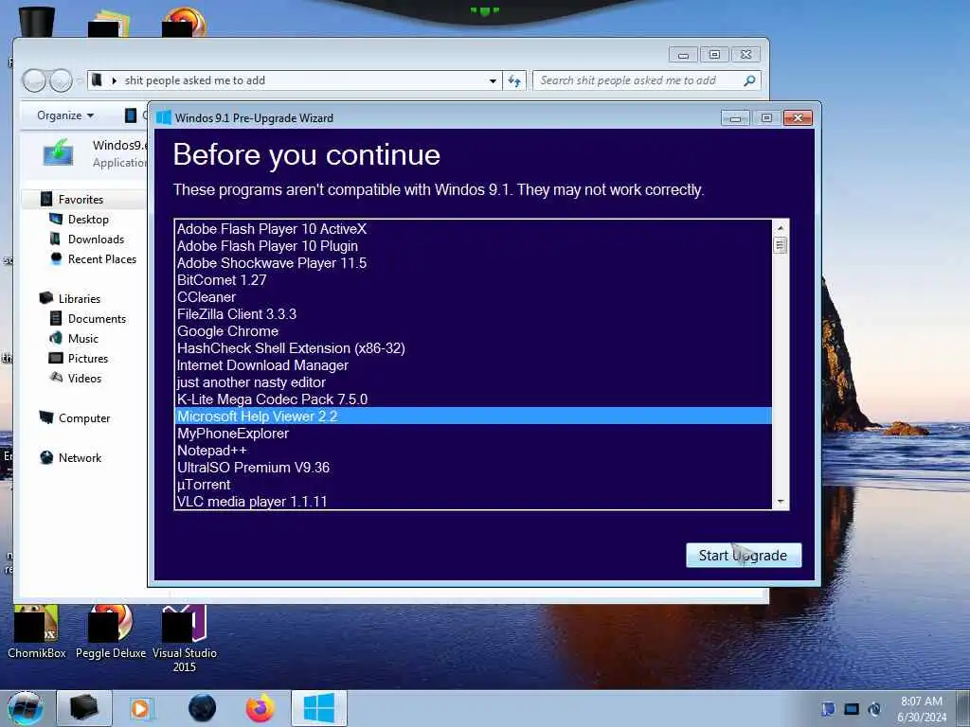970x727 pixels.
Task: Minimize the Pre-Upgrade Wizard window
Action: 735,118
